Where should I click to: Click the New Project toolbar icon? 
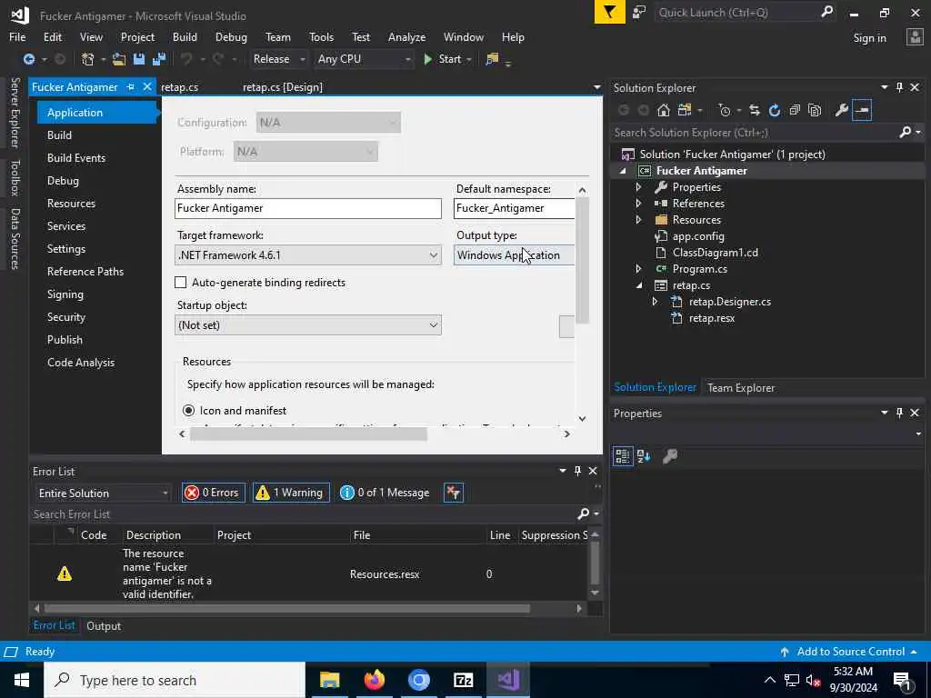(88, 59)
